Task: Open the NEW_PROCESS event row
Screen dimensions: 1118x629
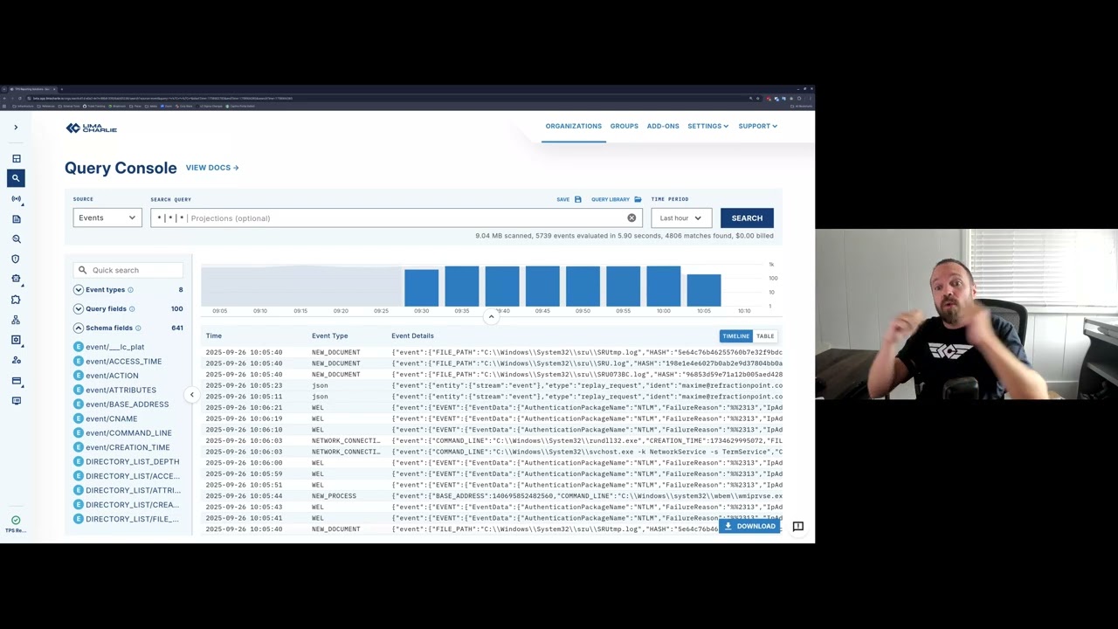Action: 493,496
